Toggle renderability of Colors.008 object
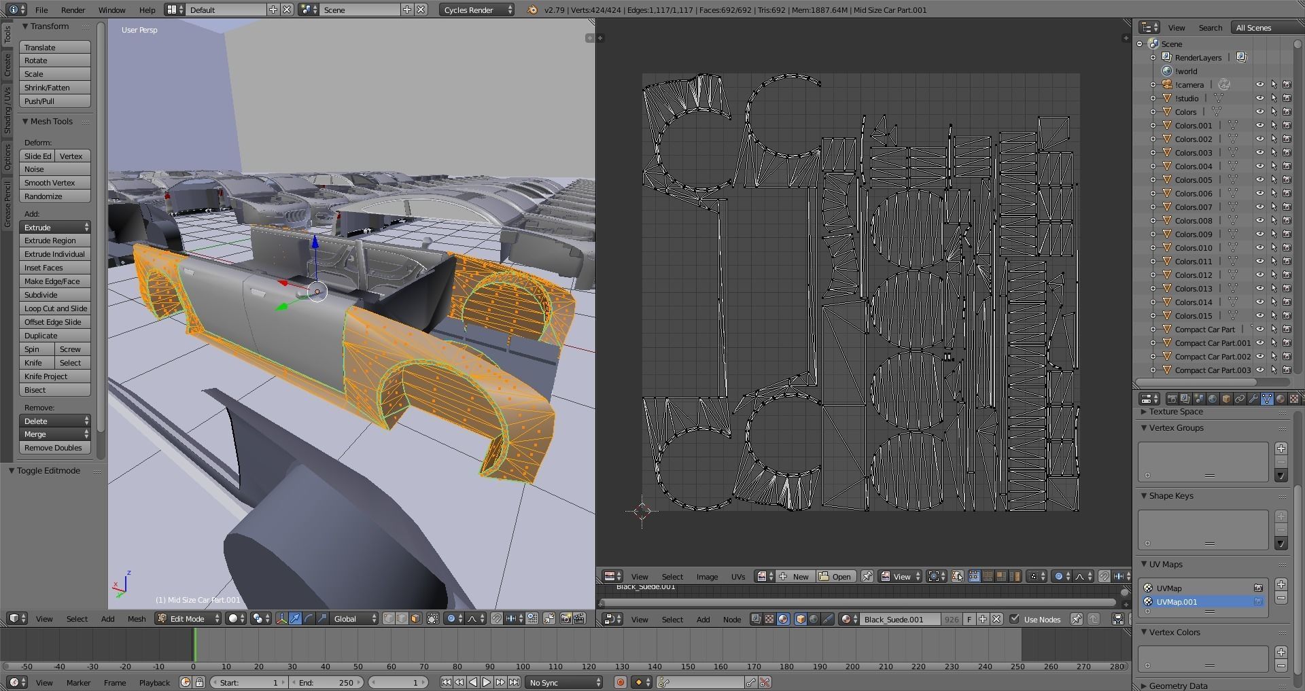Image resolution: width=1305 pixels, height=691 pixels. tap(1287, 221)
